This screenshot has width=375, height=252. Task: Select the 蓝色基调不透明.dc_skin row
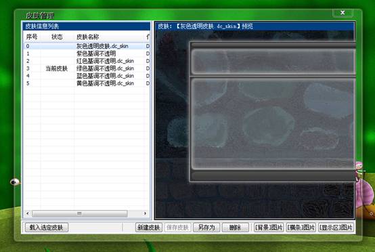(87, 76)
